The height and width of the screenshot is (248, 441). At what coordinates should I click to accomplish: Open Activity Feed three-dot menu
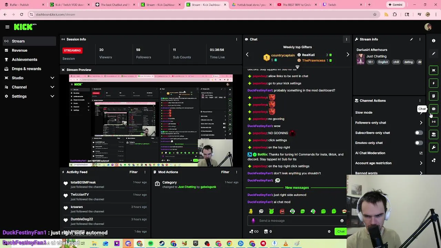(x=145, y=172)
